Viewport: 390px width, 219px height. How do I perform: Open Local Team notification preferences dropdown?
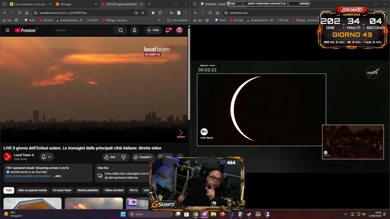point(46,157)
